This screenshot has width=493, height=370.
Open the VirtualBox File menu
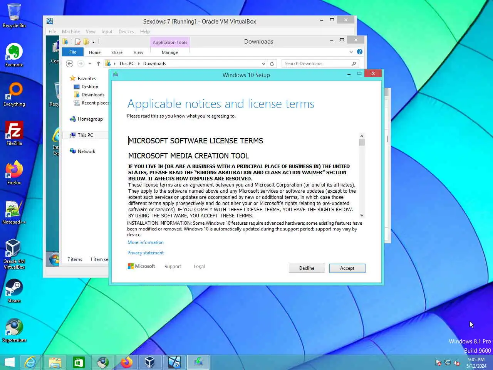click(52, 32)
